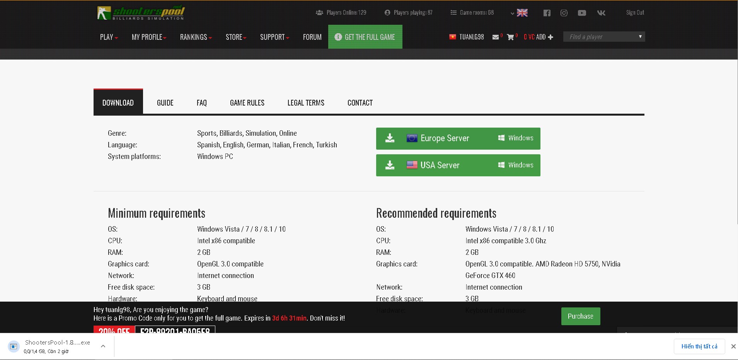Open the Facebook page icon

(x=547, y=13)
